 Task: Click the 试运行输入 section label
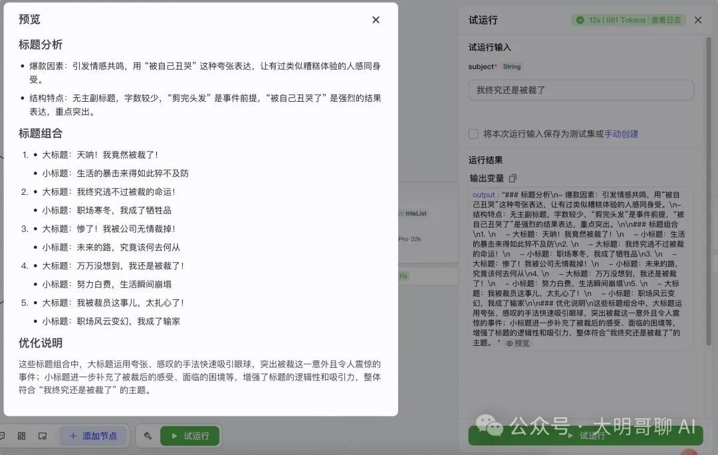pyautogui.click(x=489, y=47)
